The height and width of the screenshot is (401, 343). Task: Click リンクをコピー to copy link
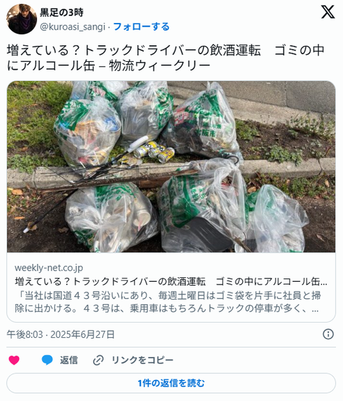tap(142, 360)
